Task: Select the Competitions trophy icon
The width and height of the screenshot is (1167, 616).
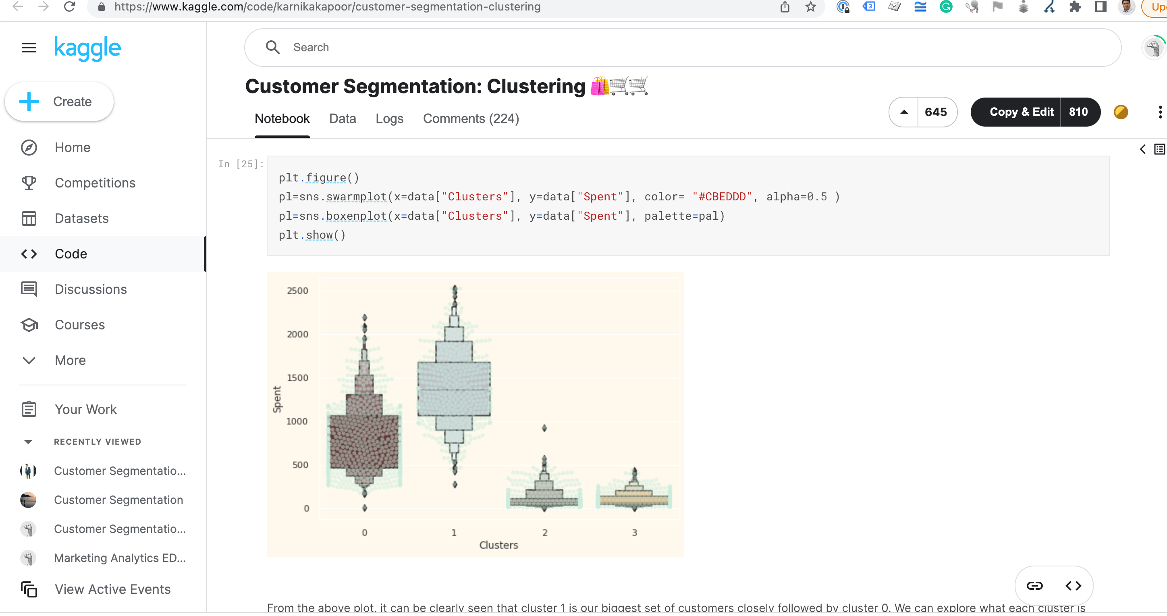Action: point(29,183)
